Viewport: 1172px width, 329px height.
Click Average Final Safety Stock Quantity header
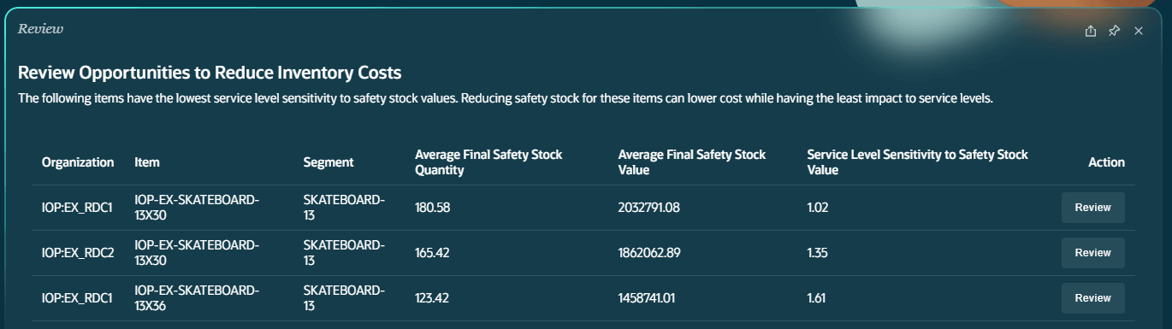point(488,162)
